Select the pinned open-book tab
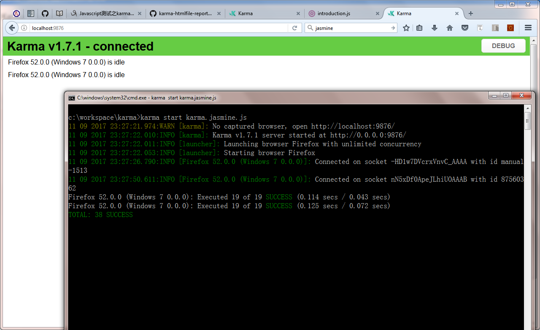 click(x=59, y=13)
